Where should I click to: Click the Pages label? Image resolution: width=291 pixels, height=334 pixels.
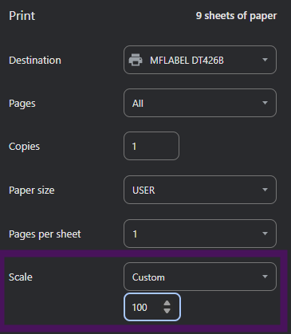[x=22, y=104]
